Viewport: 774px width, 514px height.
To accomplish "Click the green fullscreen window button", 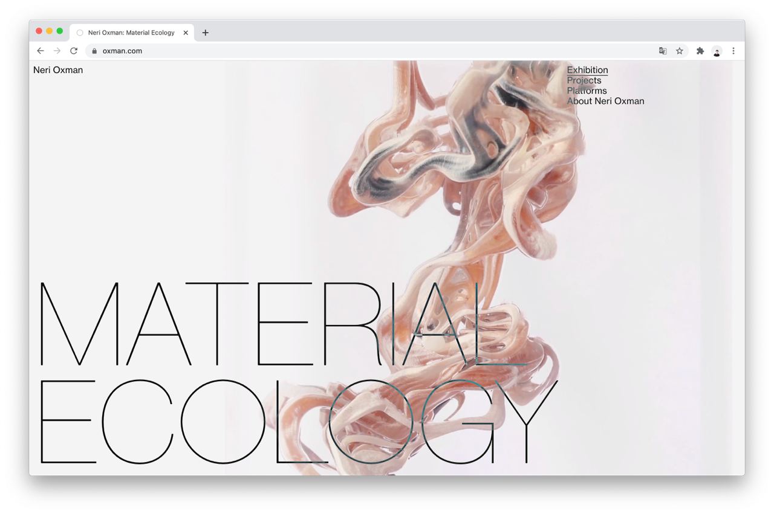I will pyautogui.click(x=60, y=31).
